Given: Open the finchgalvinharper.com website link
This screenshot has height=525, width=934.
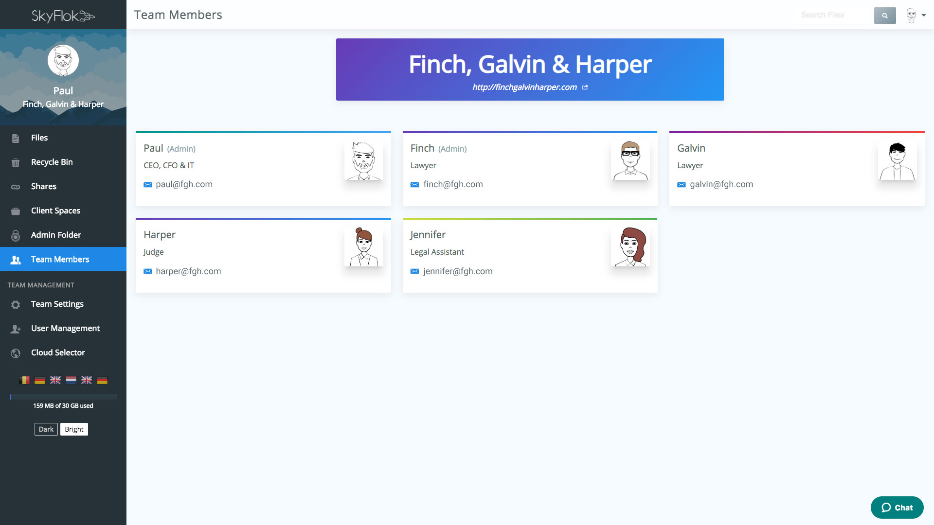Looking at the screenshot, I should [524, 87].
